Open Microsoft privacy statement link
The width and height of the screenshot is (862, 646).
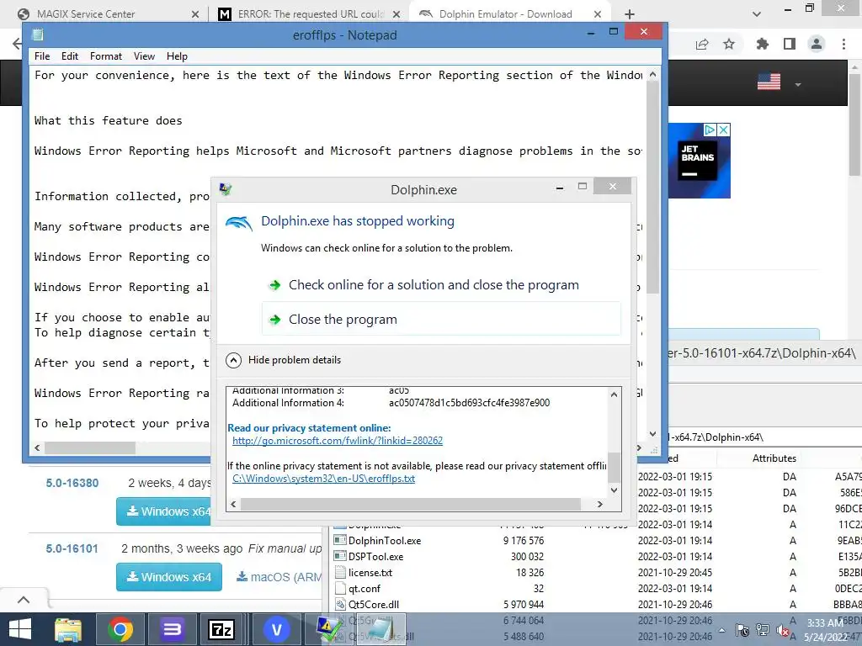point(337,441)
